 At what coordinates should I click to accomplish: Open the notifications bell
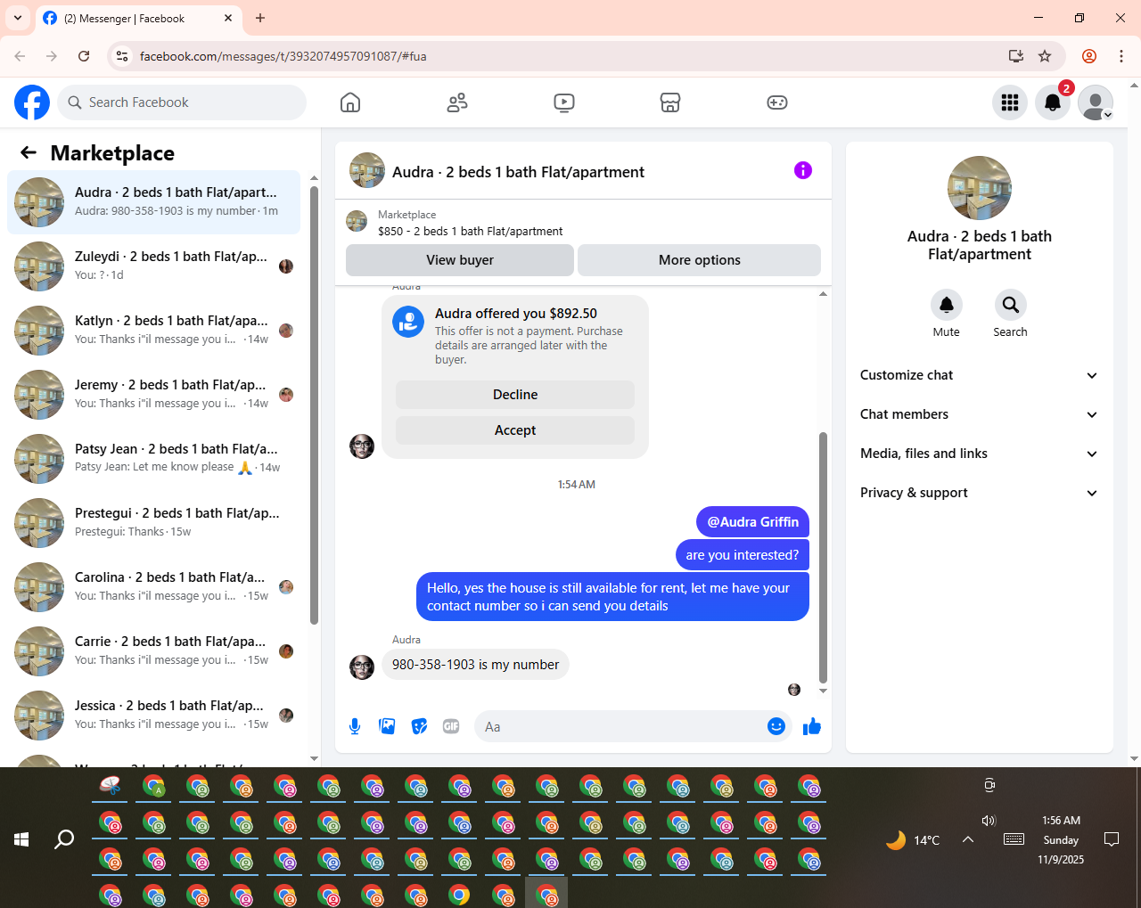tap(1053, 102)
